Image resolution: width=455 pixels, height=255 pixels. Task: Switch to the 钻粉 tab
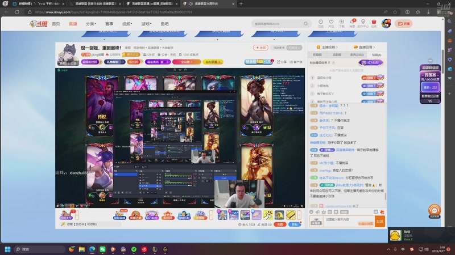coord(377,54)
